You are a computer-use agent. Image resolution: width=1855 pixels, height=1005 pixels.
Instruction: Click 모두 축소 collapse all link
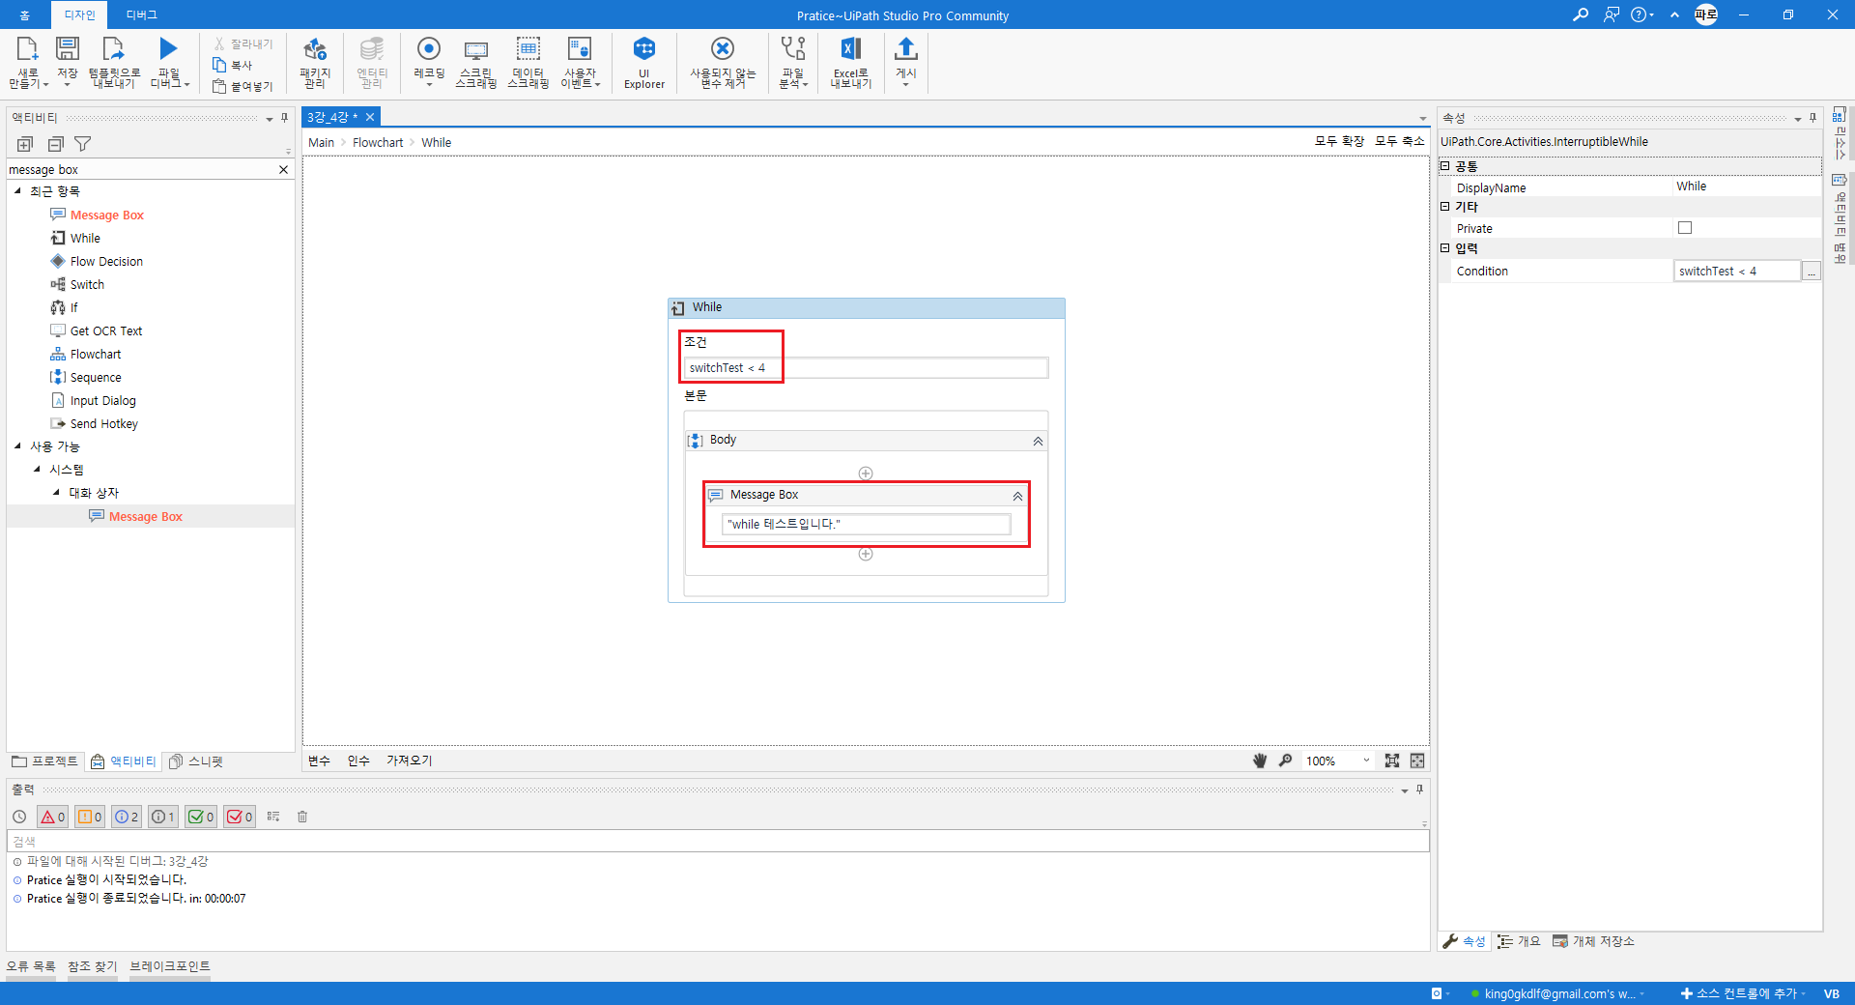1400,141
